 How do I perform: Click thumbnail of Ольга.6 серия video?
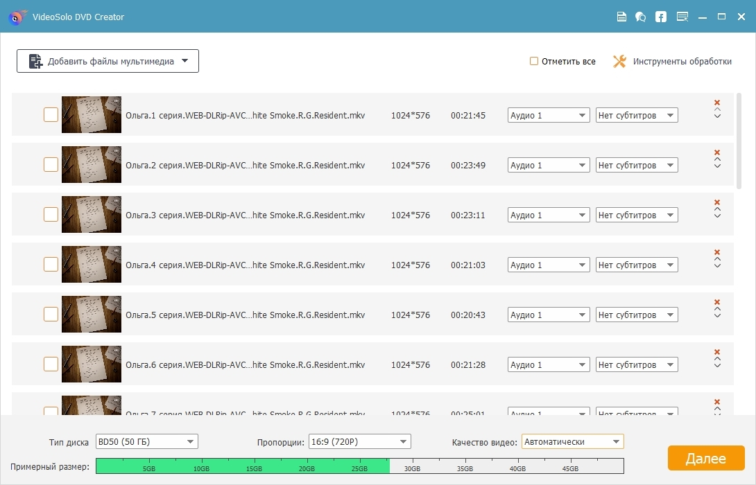pos(91,364)
